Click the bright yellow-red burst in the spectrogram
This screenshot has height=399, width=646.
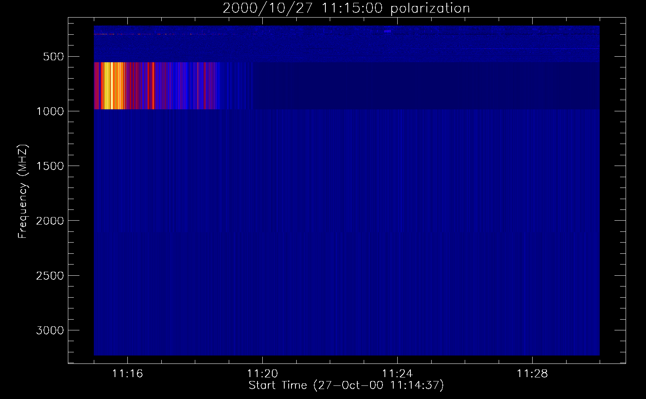point(113,86)
